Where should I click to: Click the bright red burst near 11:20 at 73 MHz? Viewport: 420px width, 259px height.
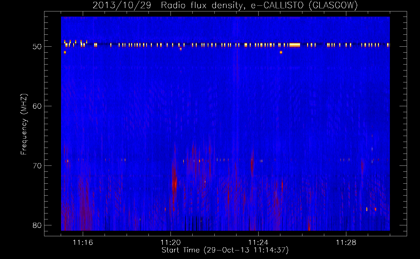coord(174,184)
